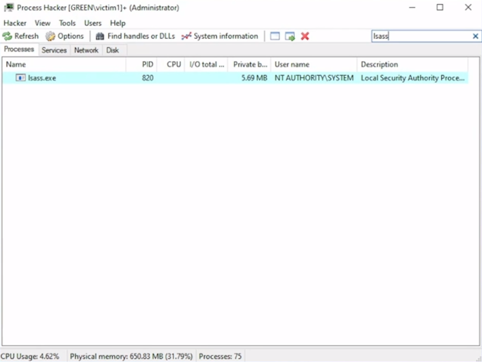482x362 pixels.
Task: Open System information window
Action: coord(220,36)
